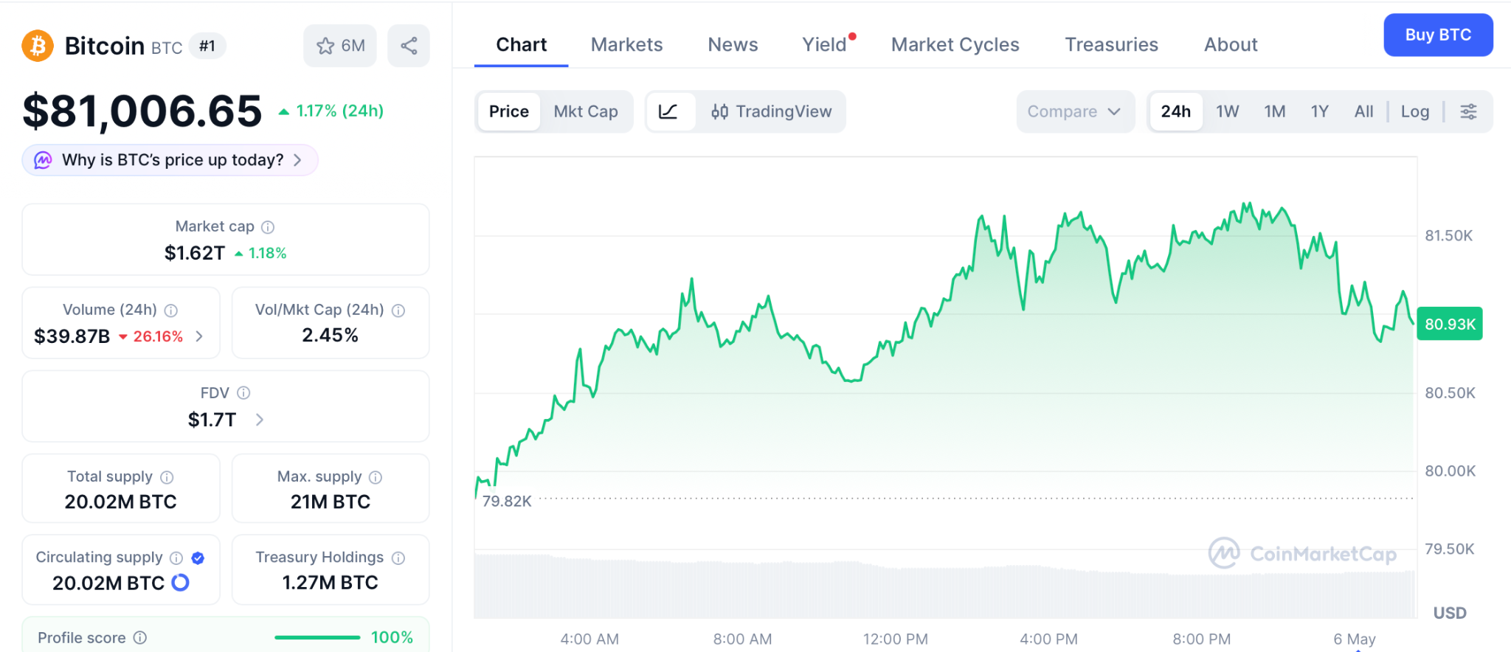Show FDV info icon
Image resolution: width=1511 pixels, height=652 pixels.
pos(243,393)
